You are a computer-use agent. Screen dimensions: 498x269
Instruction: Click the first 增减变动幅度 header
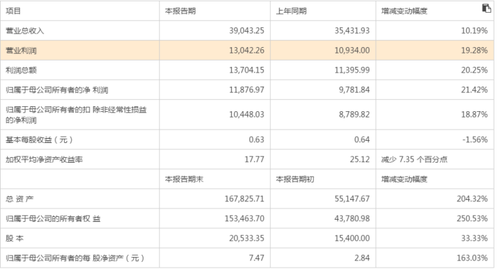point(404,11)
